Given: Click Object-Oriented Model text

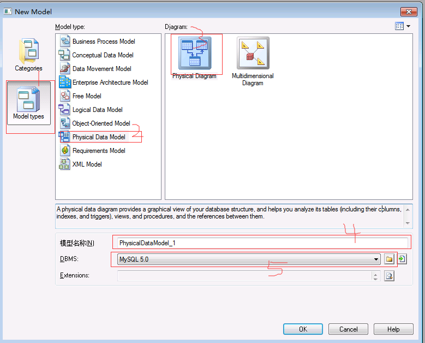Looking at the screenshot, I should coord(101,123).
